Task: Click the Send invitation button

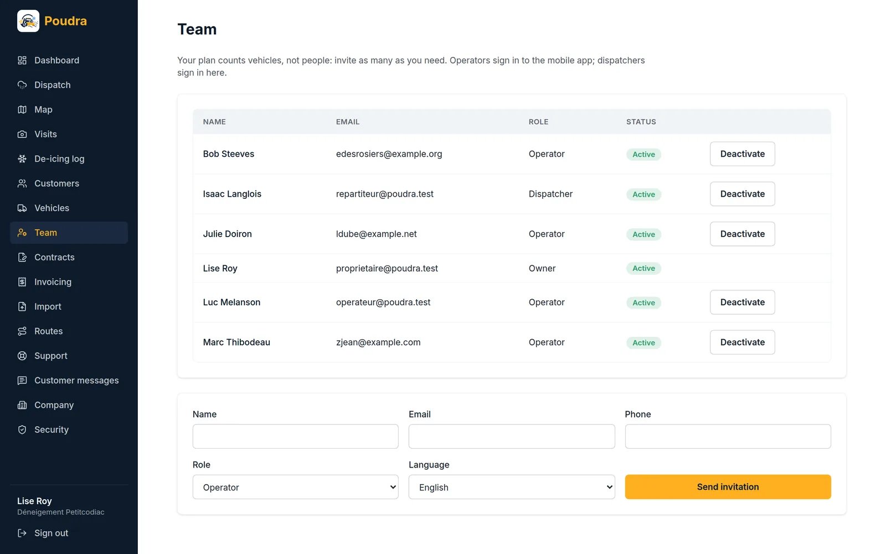Action: [728, 487]
